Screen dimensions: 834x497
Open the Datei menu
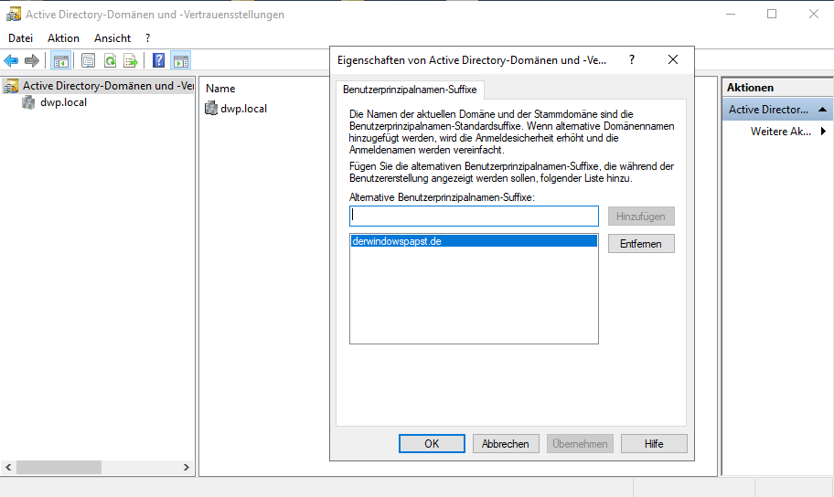(20, 38)
